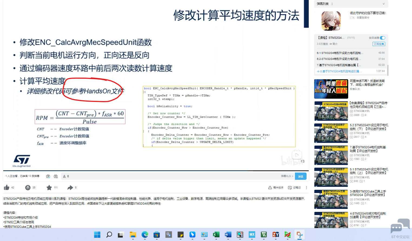The width and height of the screenshot is (412, 241).
Task: Open the ST中文论坛 chat bubble icon
Action: tap(400, 226)
